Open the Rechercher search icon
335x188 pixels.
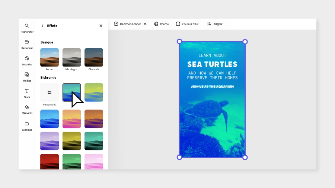[27, 28]
